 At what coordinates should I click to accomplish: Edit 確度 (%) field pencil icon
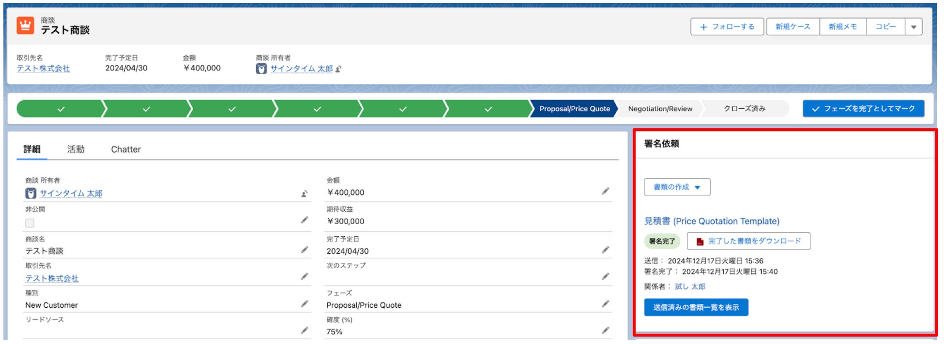[x=606, y=330]
